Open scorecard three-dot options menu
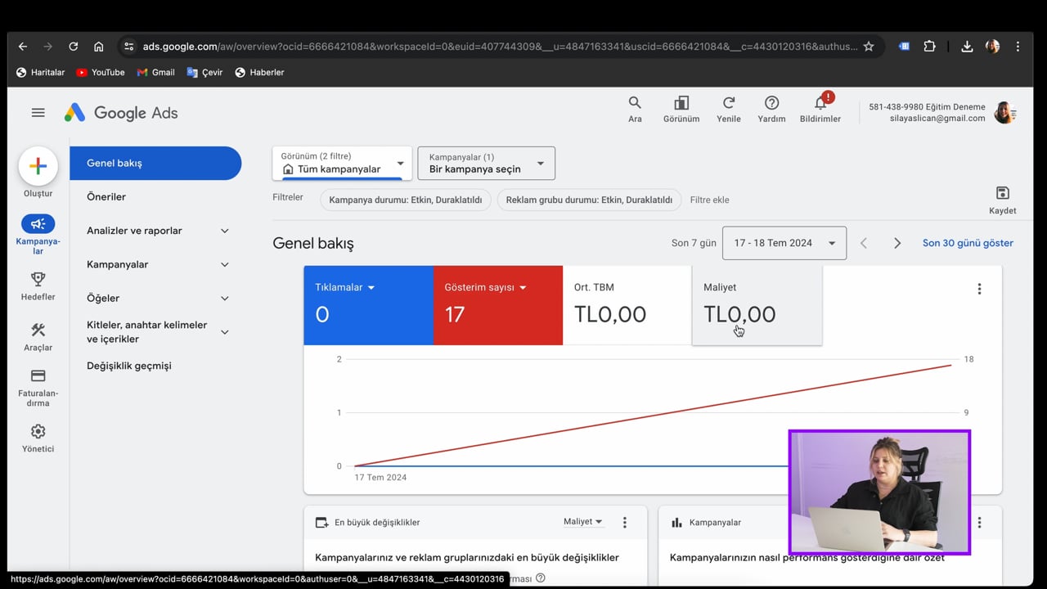 (979, 289)
